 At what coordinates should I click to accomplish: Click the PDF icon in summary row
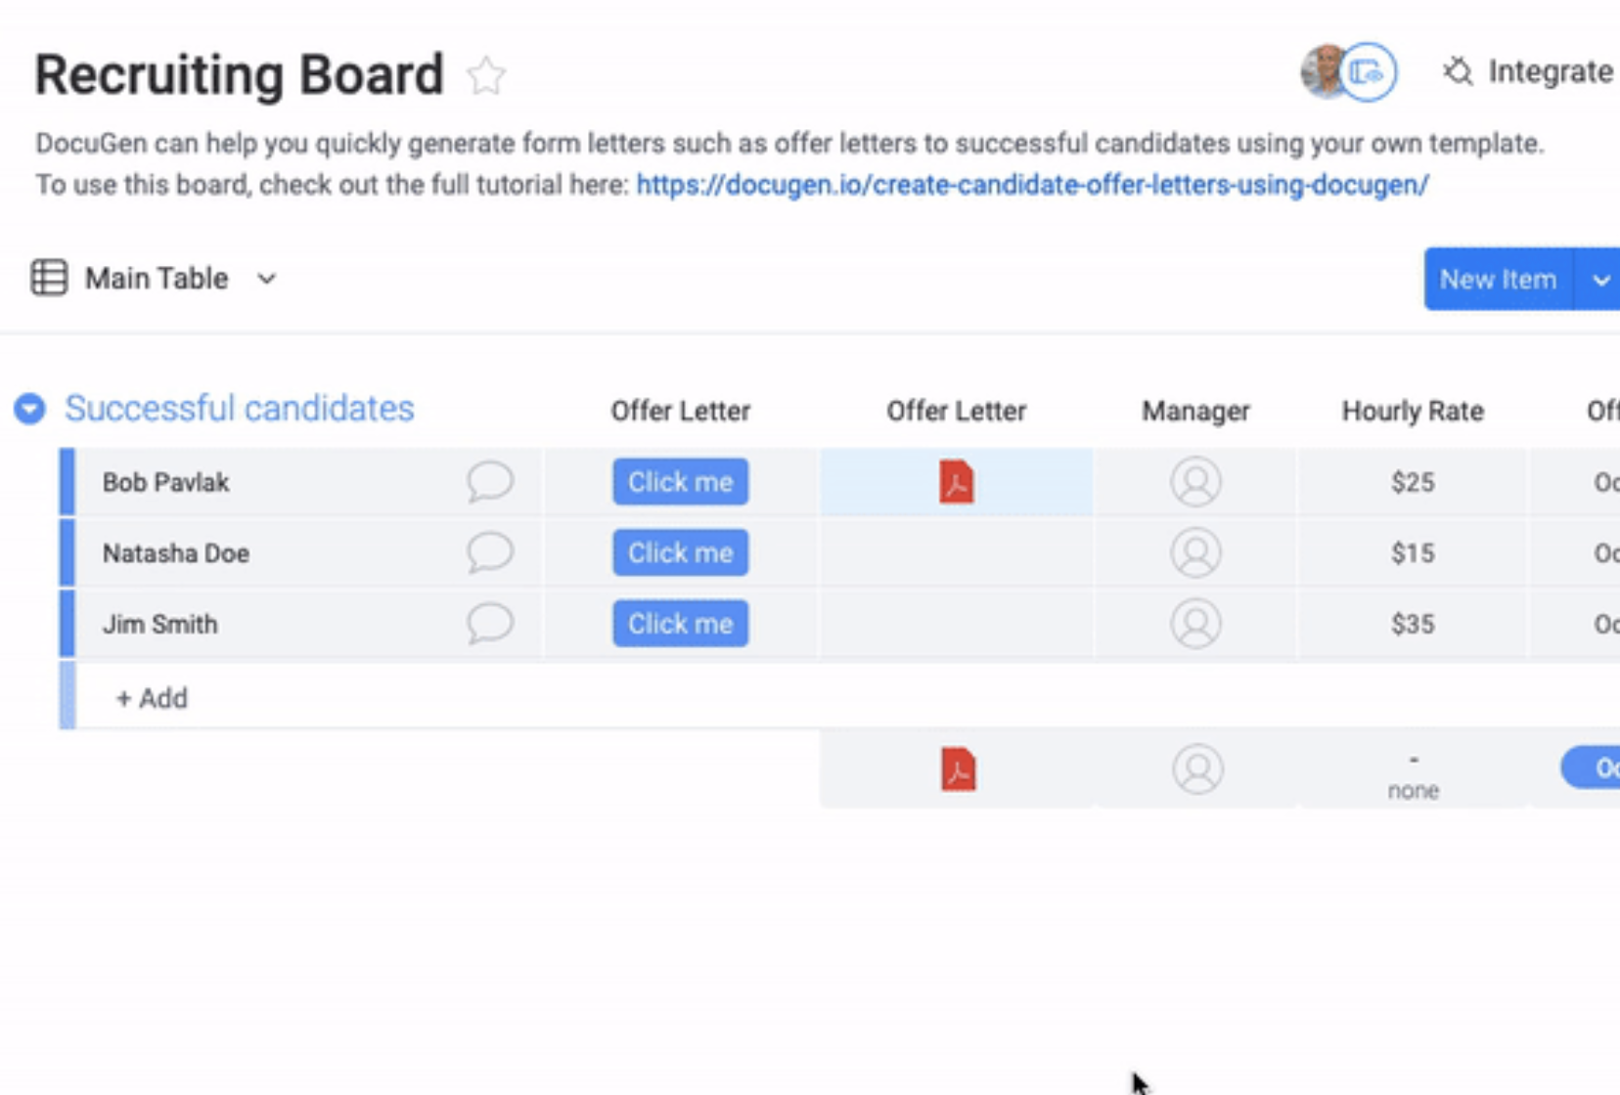tap(958, 769)
